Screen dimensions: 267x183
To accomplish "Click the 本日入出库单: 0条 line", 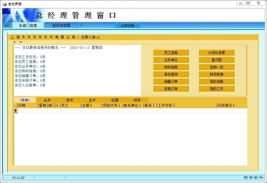I will click(x=30, y=85).
